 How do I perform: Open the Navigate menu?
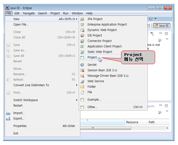coord(29,13)
